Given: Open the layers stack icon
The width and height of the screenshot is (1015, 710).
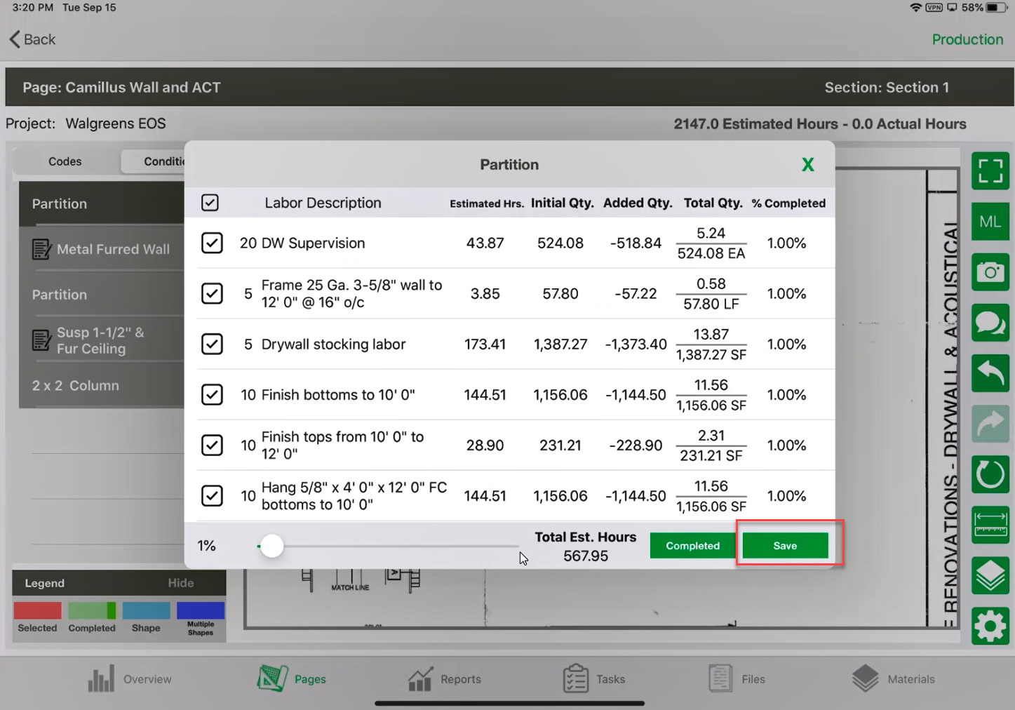Looking at the screenshot, I should click(x=990, y=576).
